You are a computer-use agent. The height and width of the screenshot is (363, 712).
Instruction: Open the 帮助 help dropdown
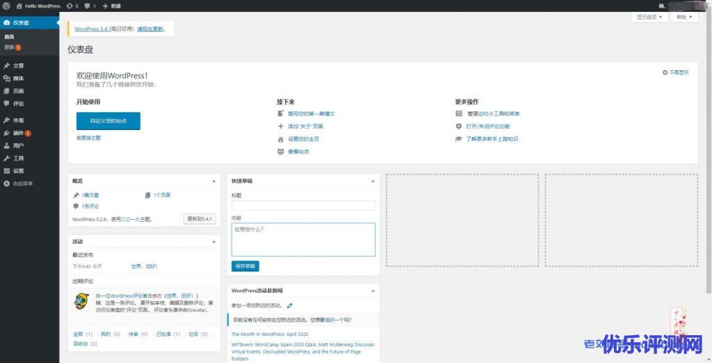(x=684, y=17)
